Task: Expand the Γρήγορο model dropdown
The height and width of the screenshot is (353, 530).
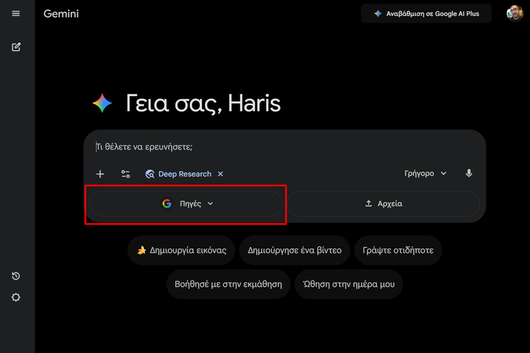Action: (425, 174)
